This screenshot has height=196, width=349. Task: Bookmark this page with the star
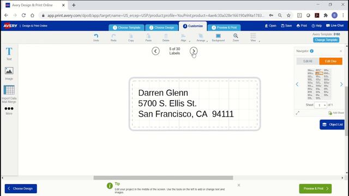288,15
